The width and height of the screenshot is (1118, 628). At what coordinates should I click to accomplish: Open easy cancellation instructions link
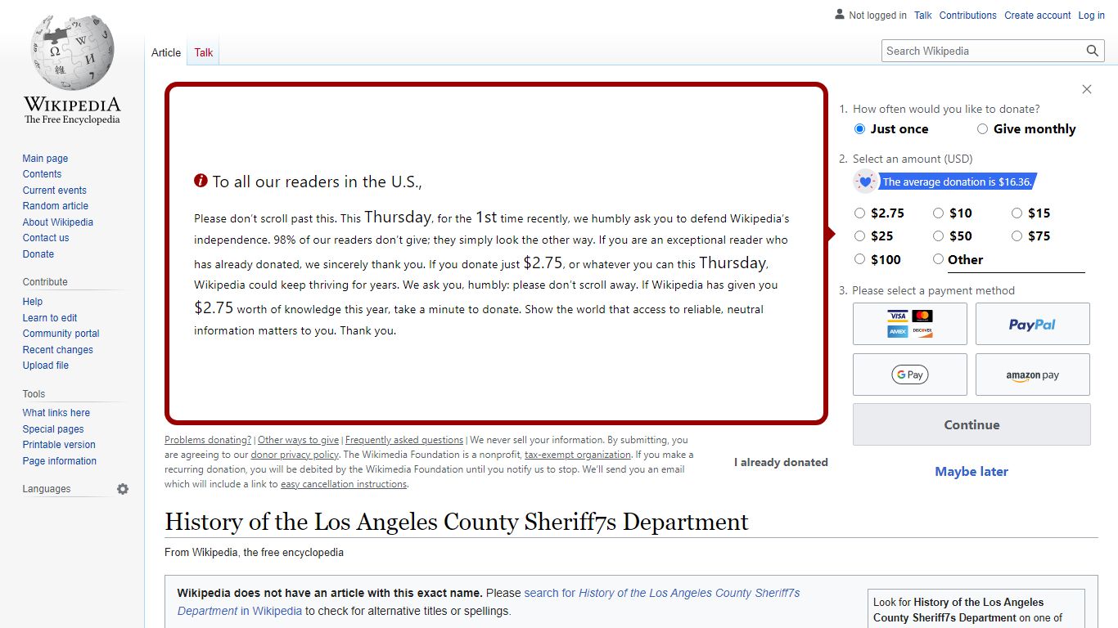click(344, 484)
